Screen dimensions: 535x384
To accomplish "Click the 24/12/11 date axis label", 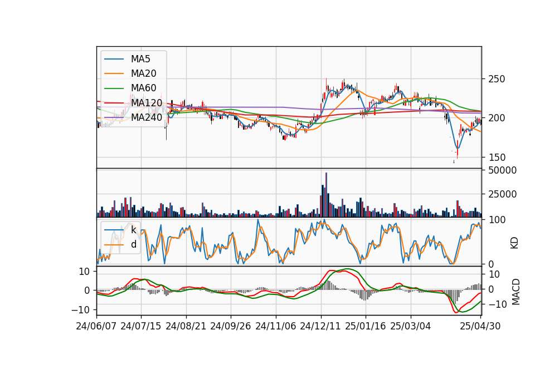I will [x=320, y=326].
